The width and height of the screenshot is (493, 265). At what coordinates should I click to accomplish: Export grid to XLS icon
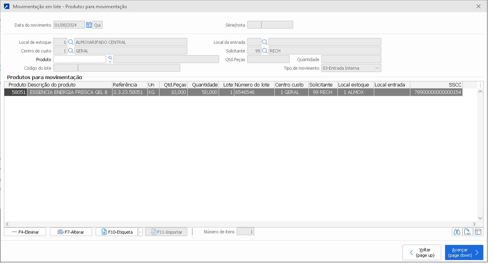pyautogui.click(x=468, y=232)
